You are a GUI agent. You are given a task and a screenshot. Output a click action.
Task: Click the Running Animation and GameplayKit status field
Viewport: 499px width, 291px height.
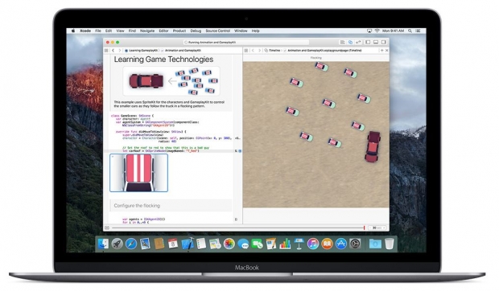[246, 43]
